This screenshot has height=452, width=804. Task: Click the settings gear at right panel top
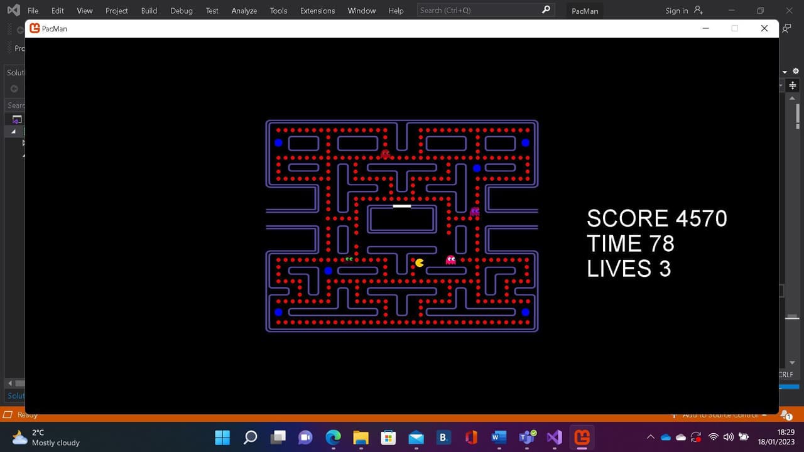point(796,72)
